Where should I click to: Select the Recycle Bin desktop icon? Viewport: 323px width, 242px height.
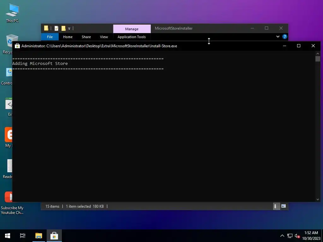point(8,44)
